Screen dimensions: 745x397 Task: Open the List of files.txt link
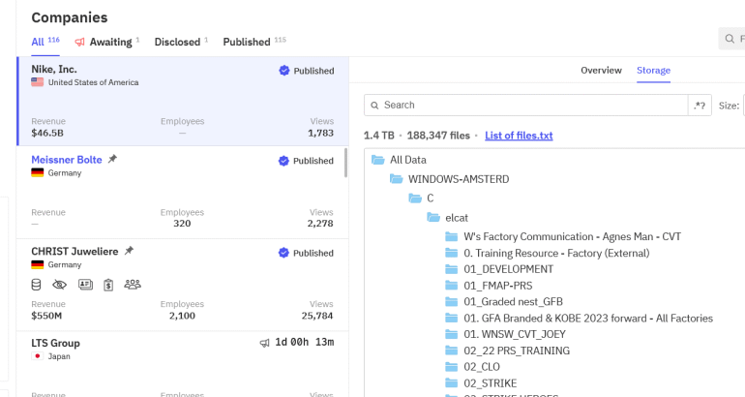pyautogui.click(x=519, y=136)
